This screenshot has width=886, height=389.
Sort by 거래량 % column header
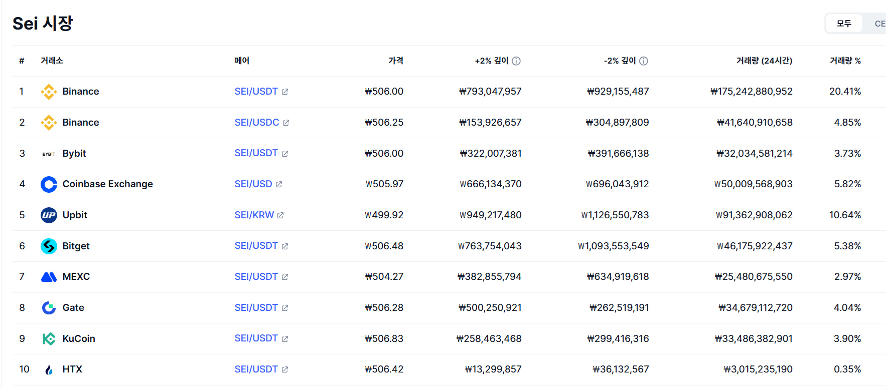845,61
